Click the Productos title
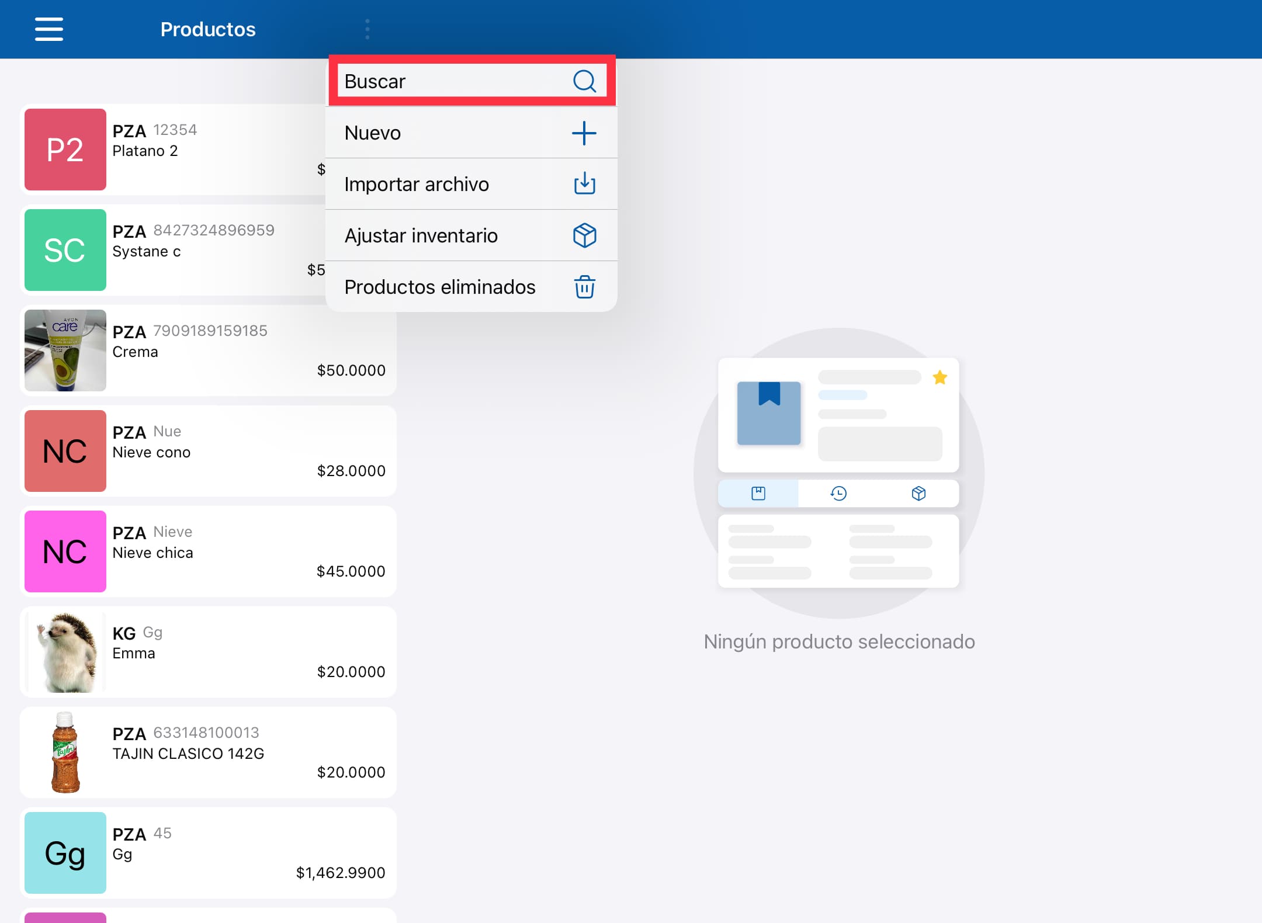The image size is (1262, 923). pos(208,29)
